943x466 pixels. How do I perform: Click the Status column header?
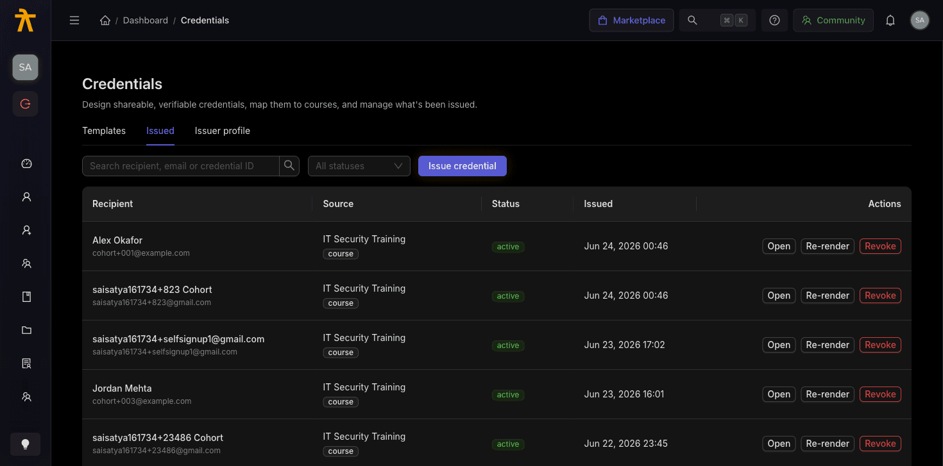pos(505,204)
